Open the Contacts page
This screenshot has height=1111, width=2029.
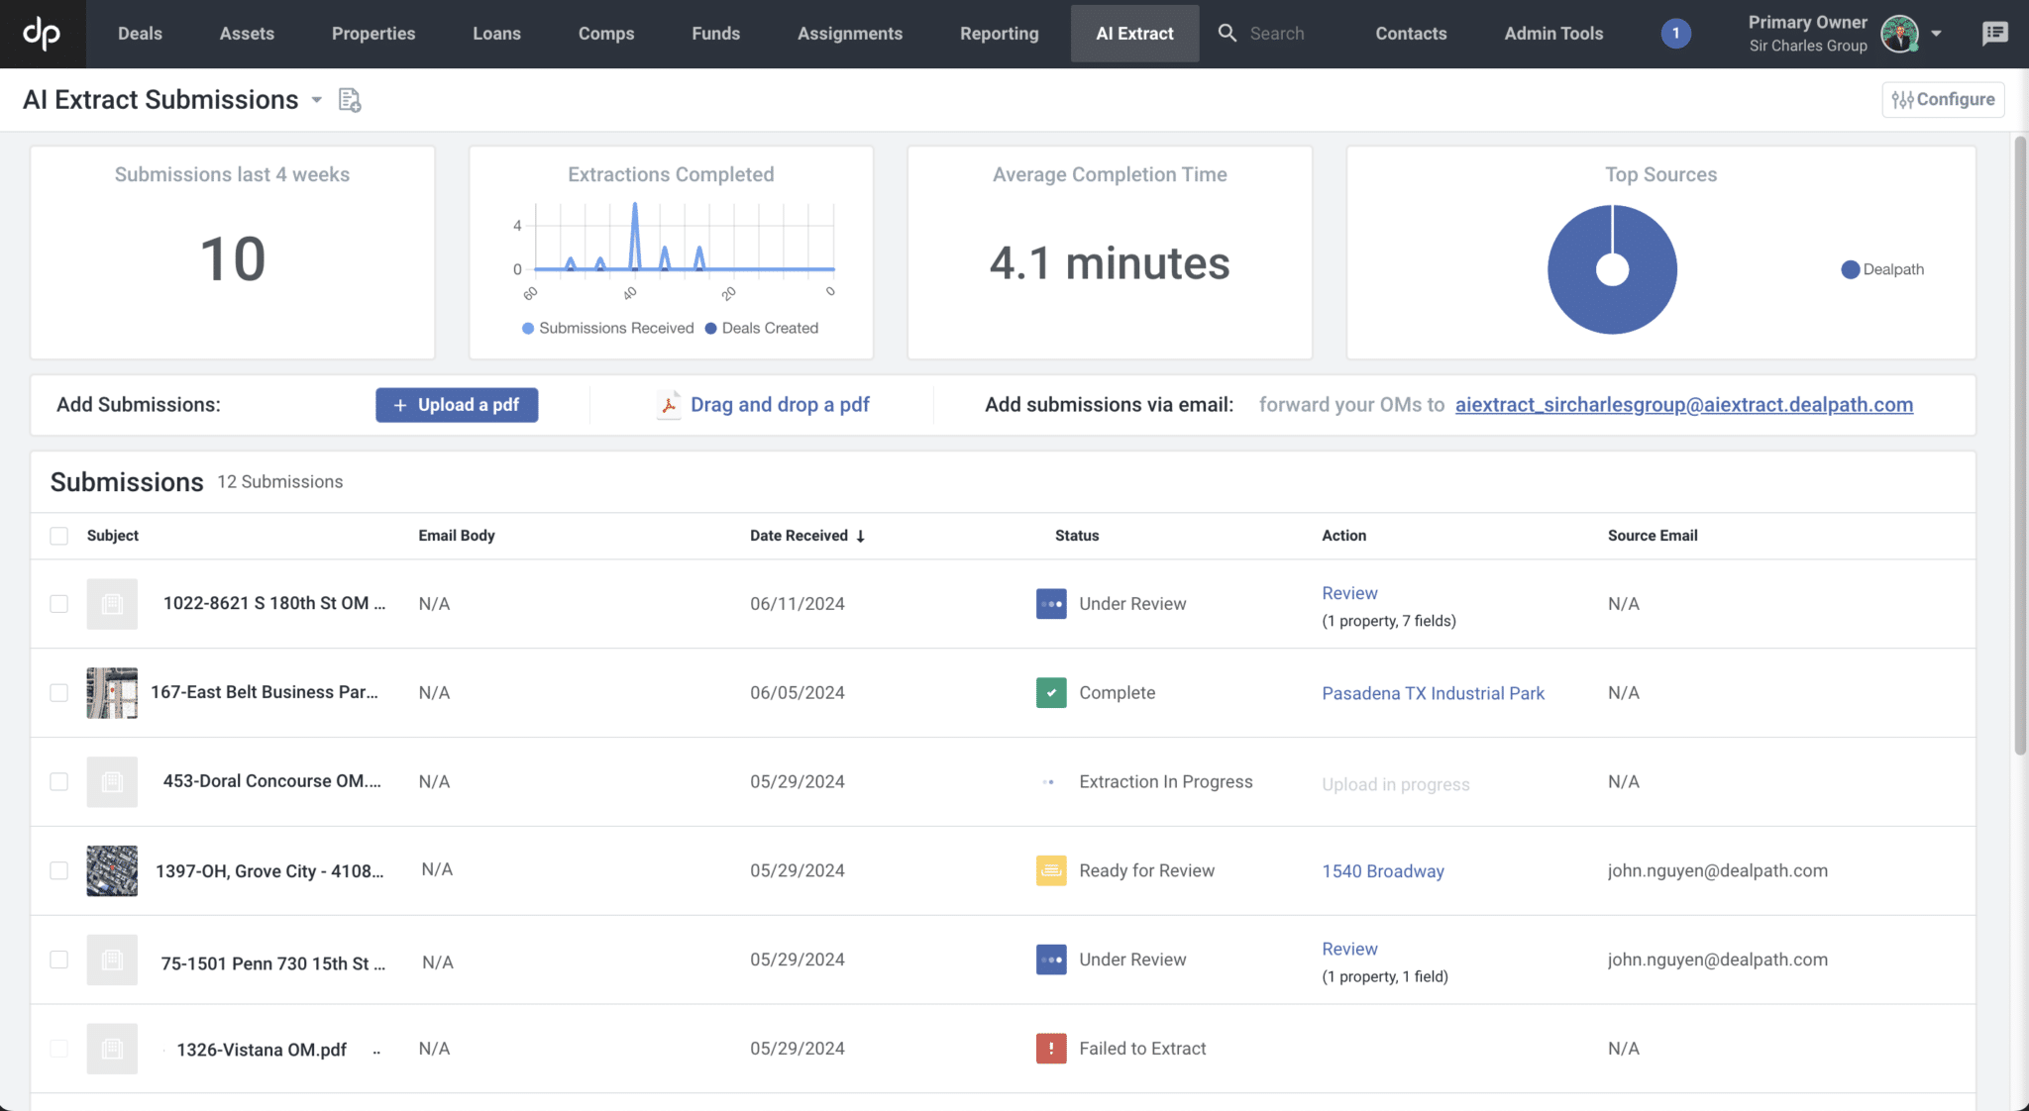[x=1411, y=34]
